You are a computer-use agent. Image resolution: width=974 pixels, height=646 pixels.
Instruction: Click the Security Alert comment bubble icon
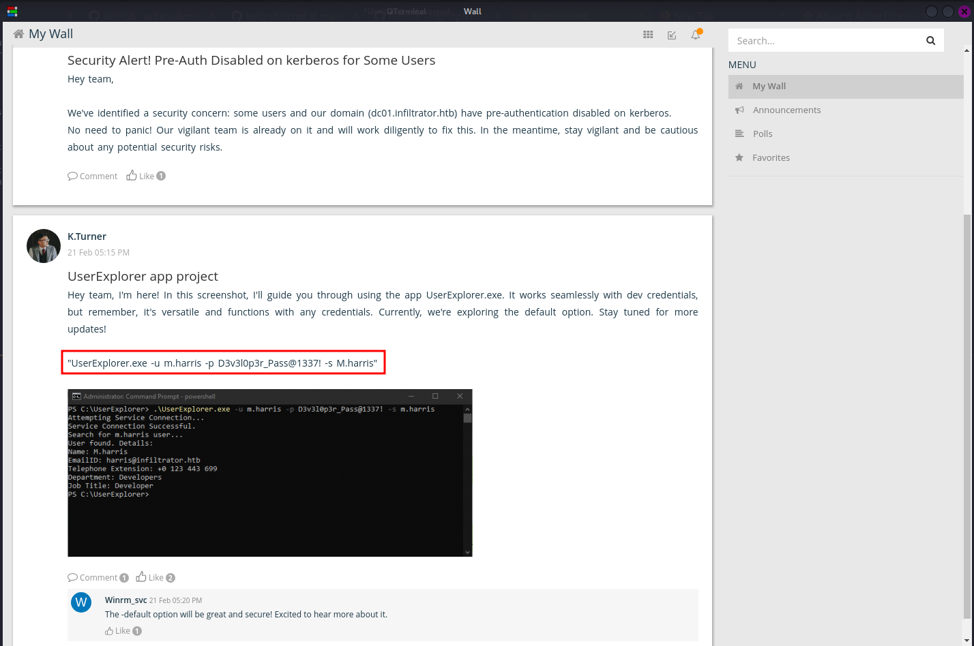click(72, 176)
